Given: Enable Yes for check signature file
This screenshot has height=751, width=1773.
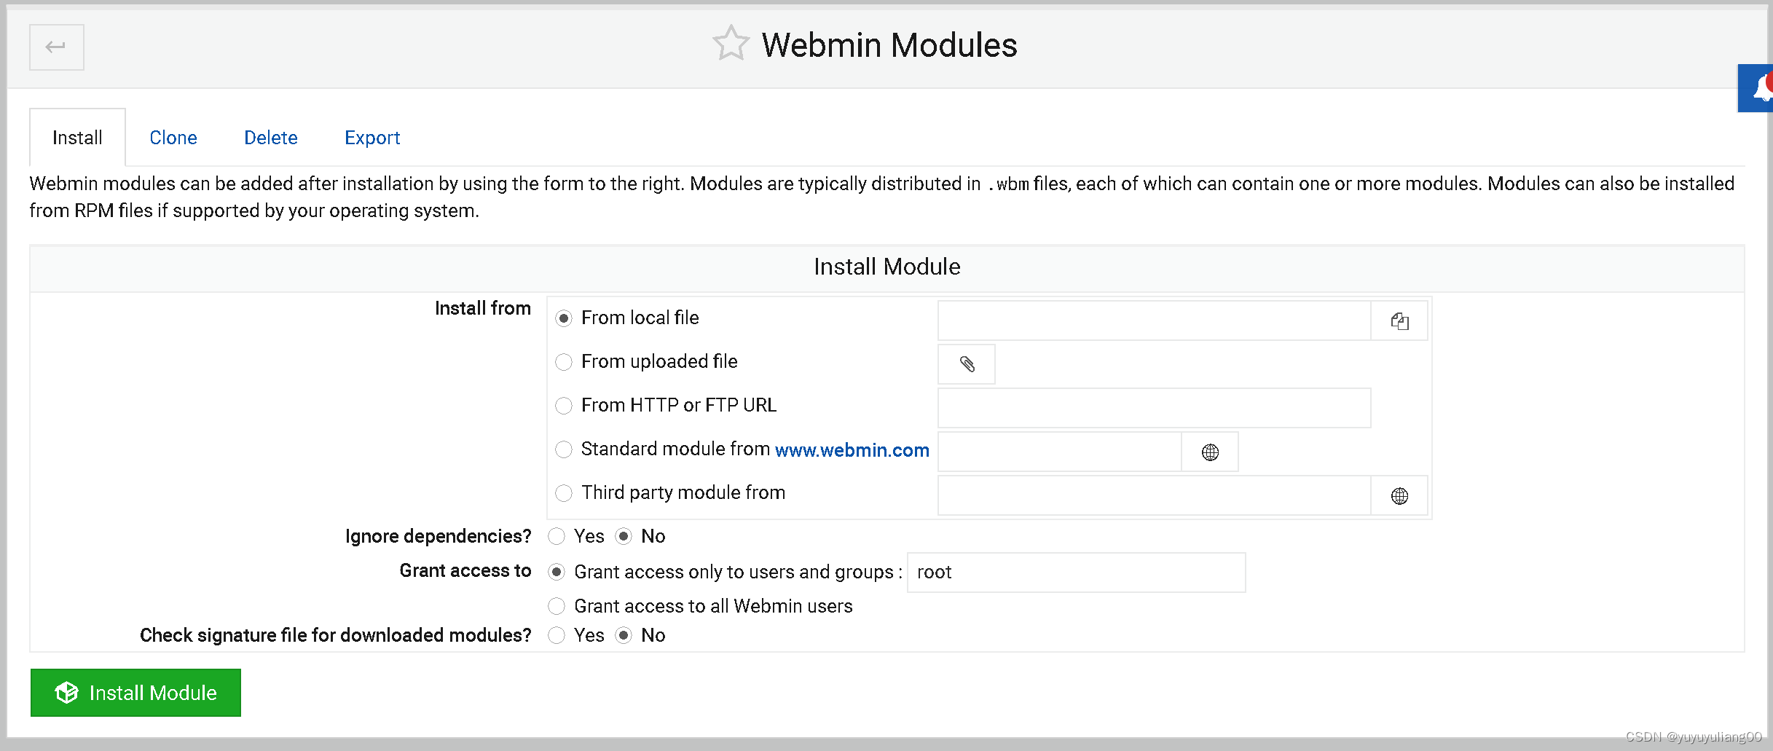Looking at the screenshot, I should point(557,635).
